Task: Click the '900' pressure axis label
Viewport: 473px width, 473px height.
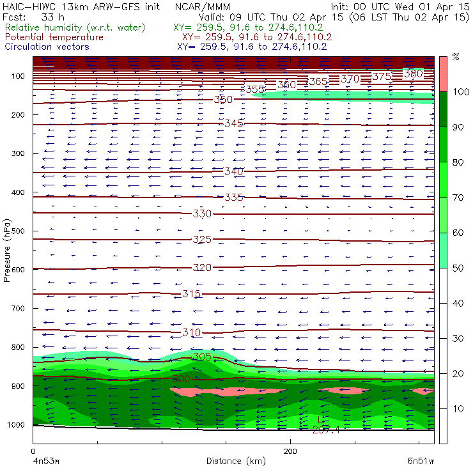Action: (18, 386)
